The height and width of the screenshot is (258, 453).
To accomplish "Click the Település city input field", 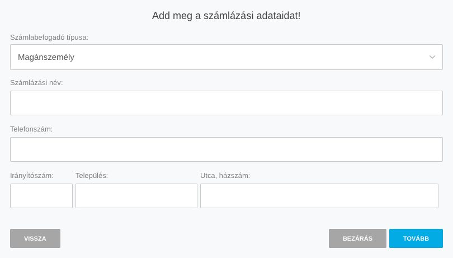I will pos(136,196).
